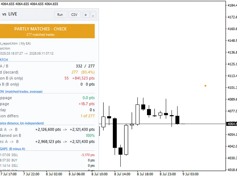Viewport: 237px width, 178px height.
Task: Click the '1 of 277' differs value
Action: (87, 116)
